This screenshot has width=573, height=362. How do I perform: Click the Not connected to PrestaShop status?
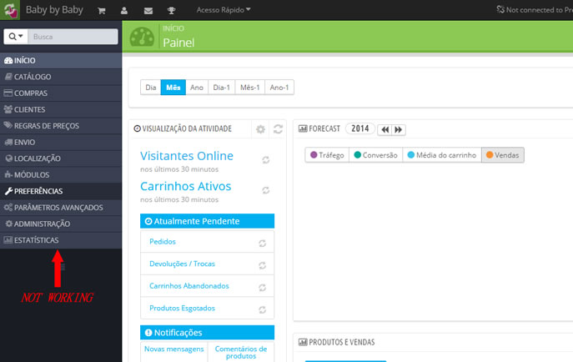click(535, 10)
